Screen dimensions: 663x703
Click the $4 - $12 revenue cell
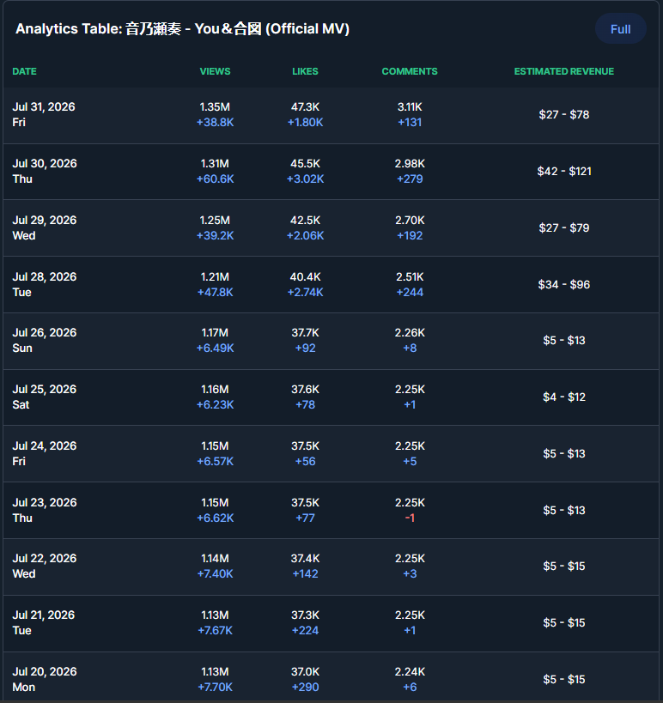(x=564, y=397)
